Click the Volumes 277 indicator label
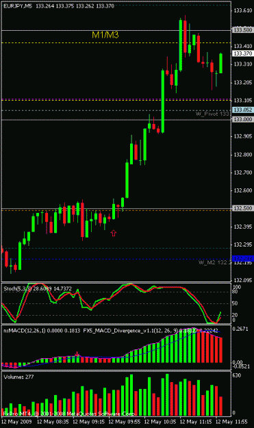The width and height of the screenshot is (254, 428). 18,377
